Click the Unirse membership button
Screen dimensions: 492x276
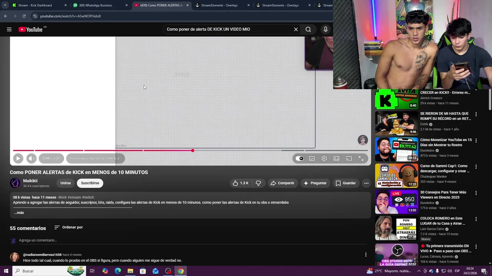coord(66,183)
